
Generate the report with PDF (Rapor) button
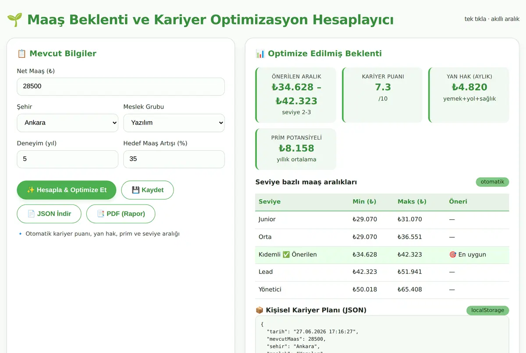(121, 214)
